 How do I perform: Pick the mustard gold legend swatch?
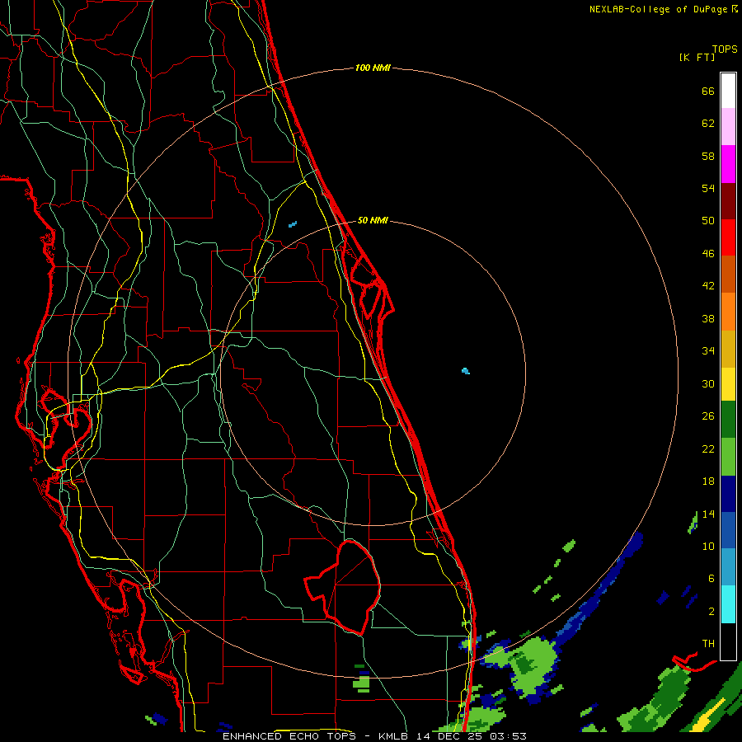click(728, 349)
